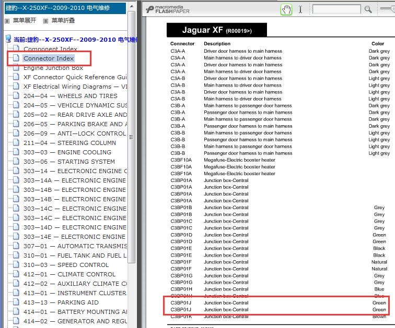Open 412-02 AUXILIARY CLIMATE CONTROL entry
The width and height of the screenshot is (395, 328).
pos(75,284)
